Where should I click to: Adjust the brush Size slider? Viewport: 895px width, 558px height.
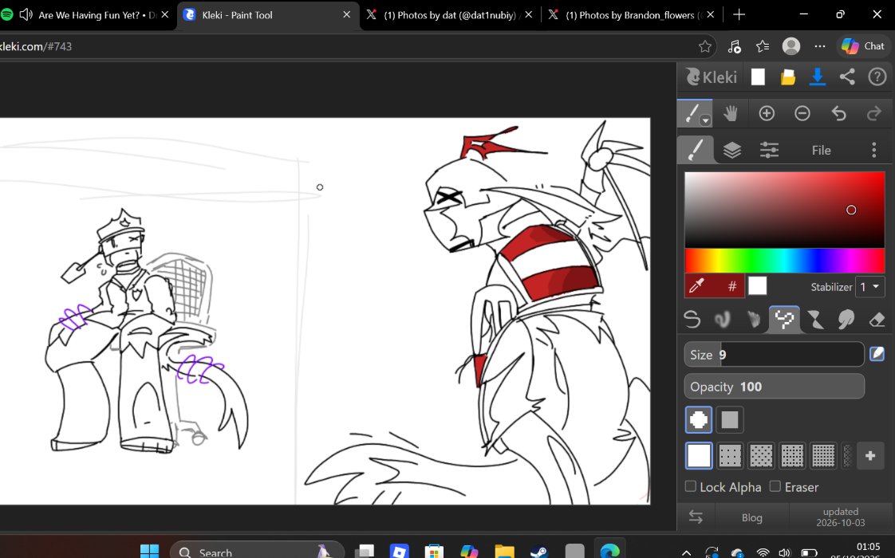774,354
